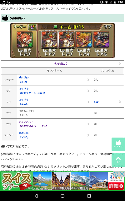
Task: Tap the Android back navigation icon
Action: pos(36,196)
